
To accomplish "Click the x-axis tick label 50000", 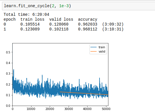I will click(106, 109).
